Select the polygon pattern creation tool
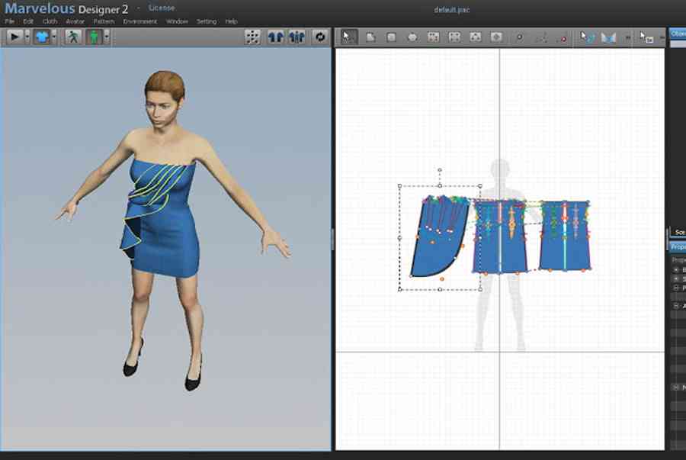 coord(370,37)
